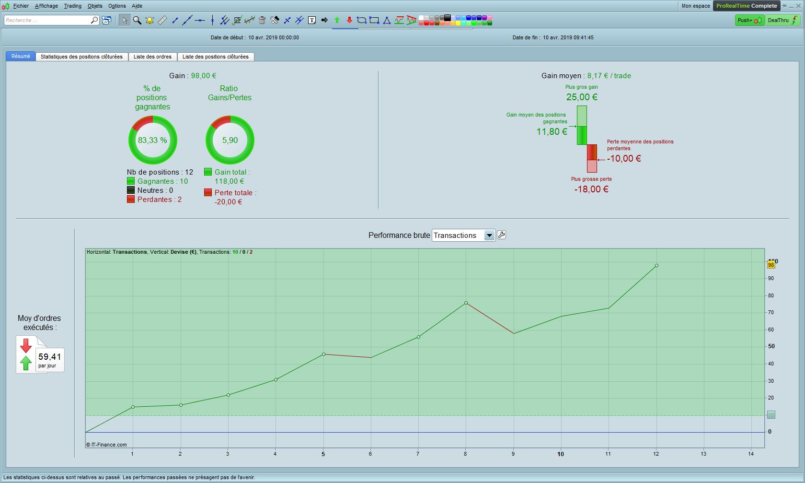Click the regression line tool icon

pos(250,20)
